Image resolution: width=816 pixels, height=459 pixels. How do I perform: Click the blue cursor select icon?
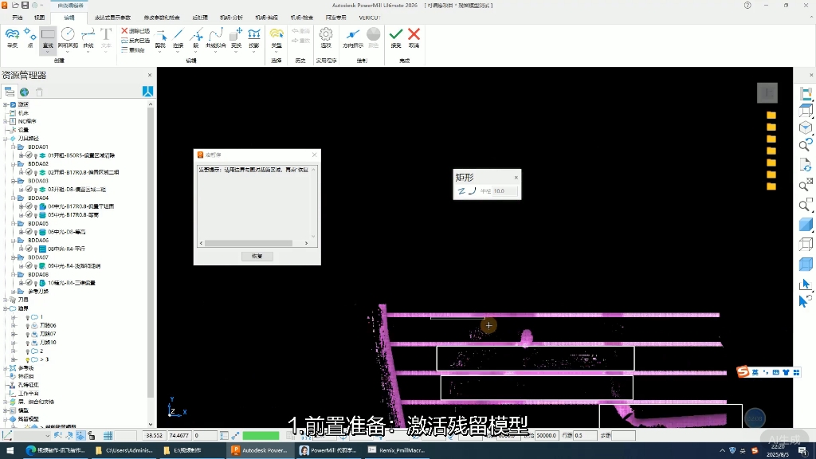coord(805,284)
